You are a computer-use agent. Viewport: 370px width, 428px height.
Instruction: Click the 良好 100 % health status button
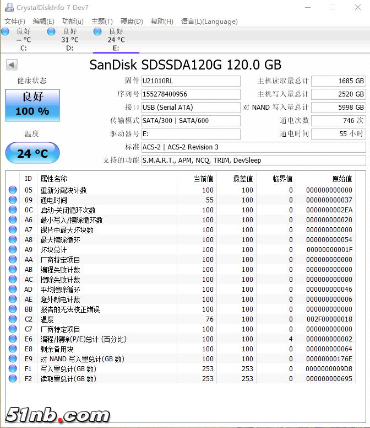point(32,105)
